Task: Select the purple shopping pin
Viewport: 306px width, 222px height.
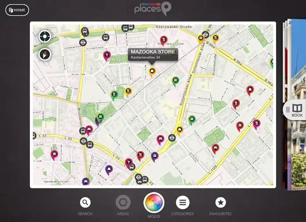Action: pos(109,170)
